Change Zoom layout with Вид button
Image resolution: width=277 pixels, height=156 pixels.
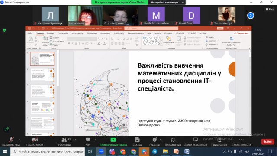click(x=270, y=9)
